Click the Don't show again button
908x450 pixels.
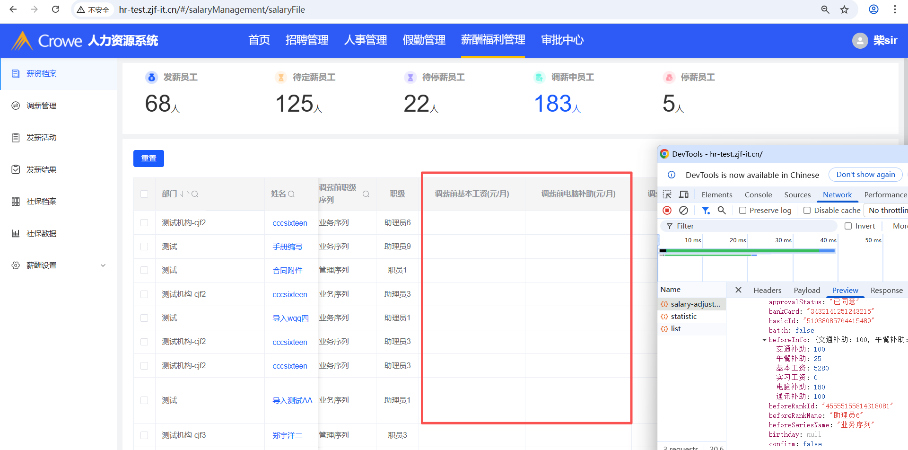point(865,175)
